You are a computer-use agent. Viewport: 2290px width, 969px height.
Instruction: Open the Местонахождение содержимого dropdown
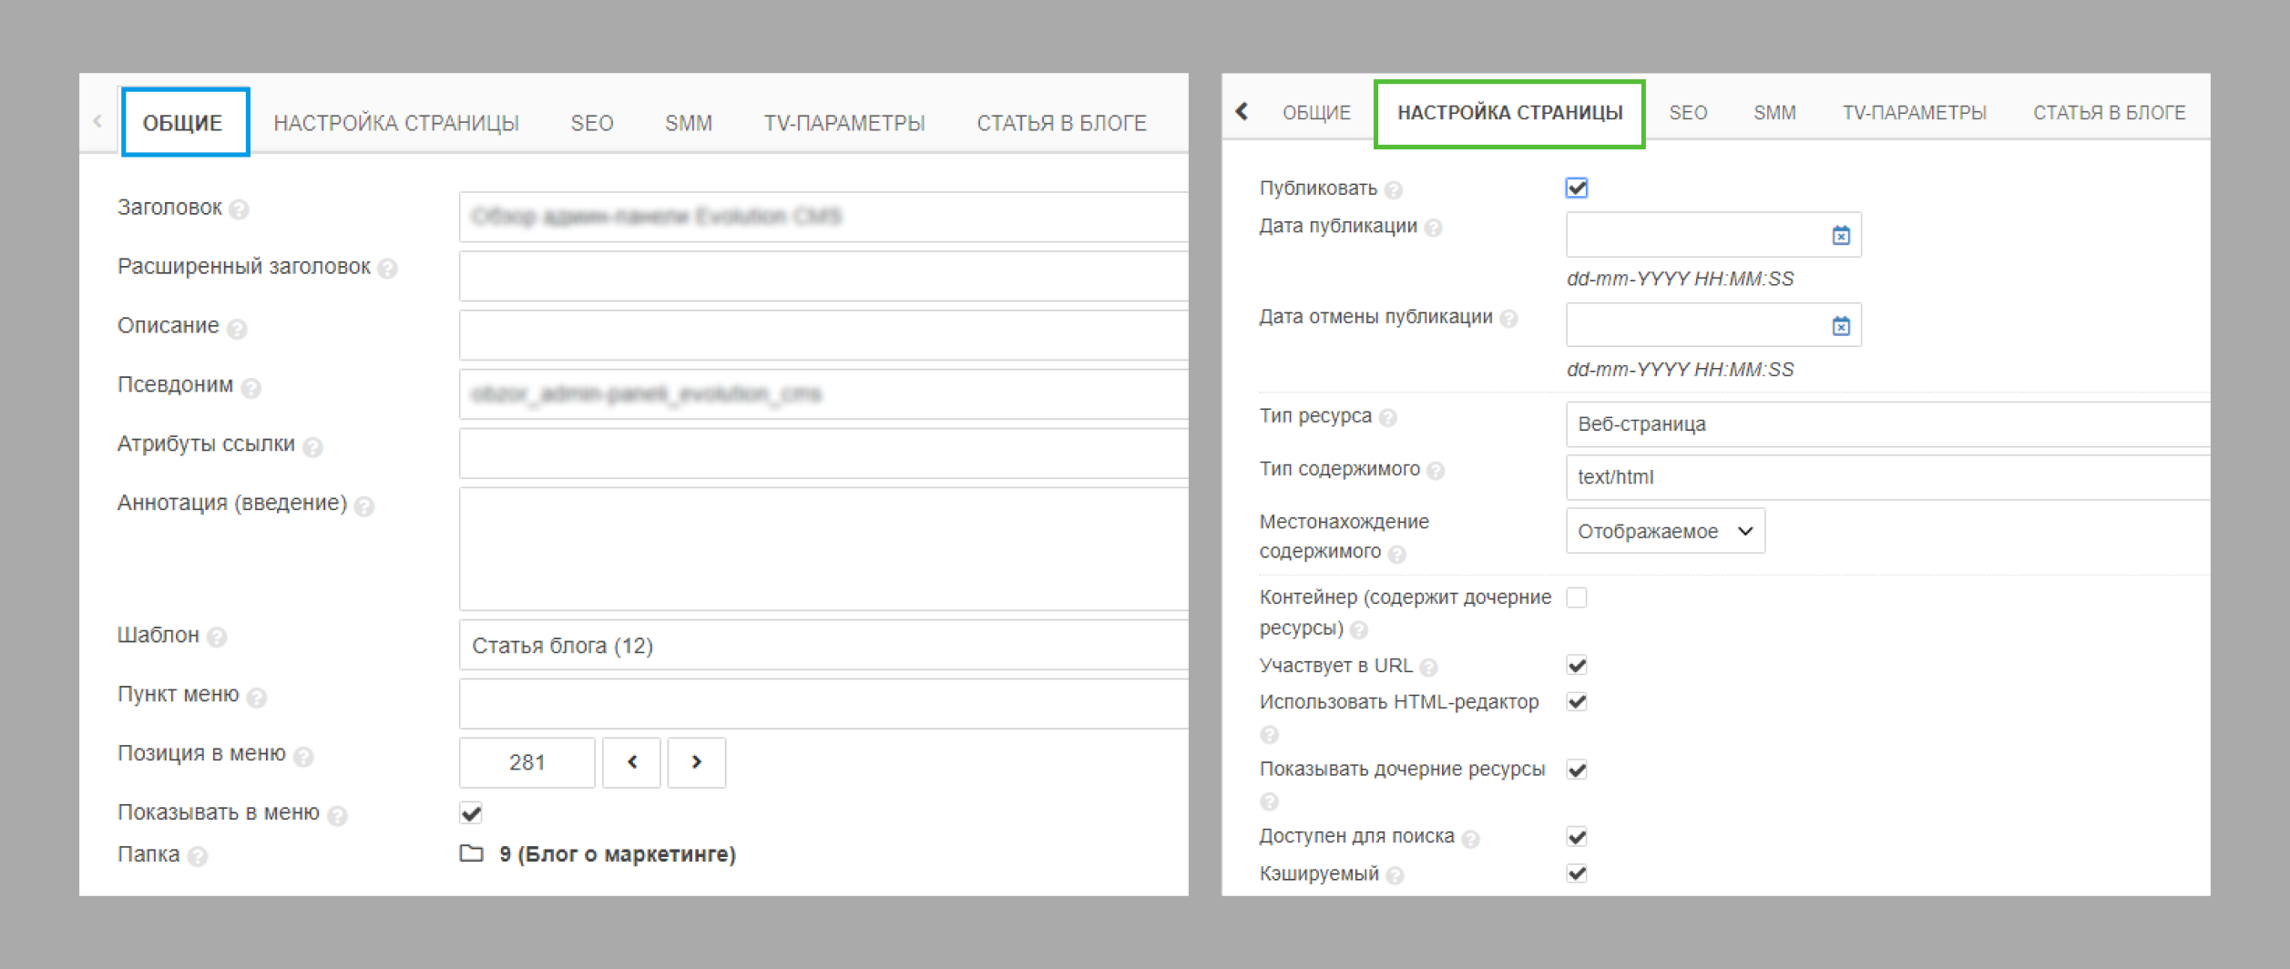[1664, 531]
